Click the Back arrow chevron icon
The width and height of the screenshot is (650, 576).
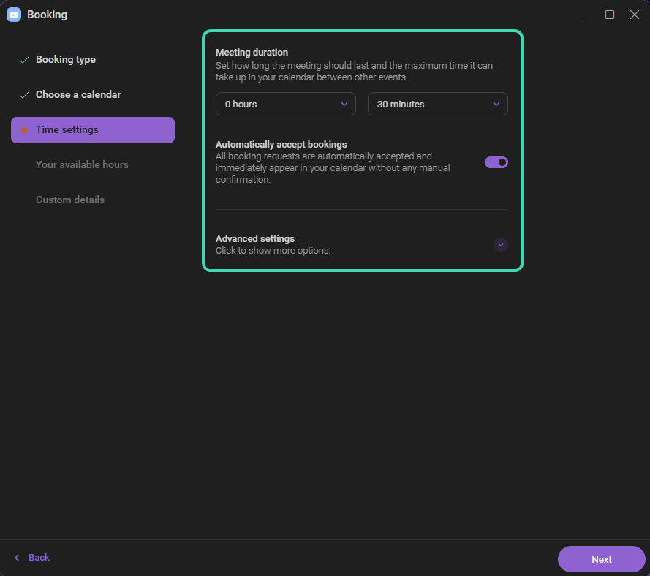(x=17, y=558)
